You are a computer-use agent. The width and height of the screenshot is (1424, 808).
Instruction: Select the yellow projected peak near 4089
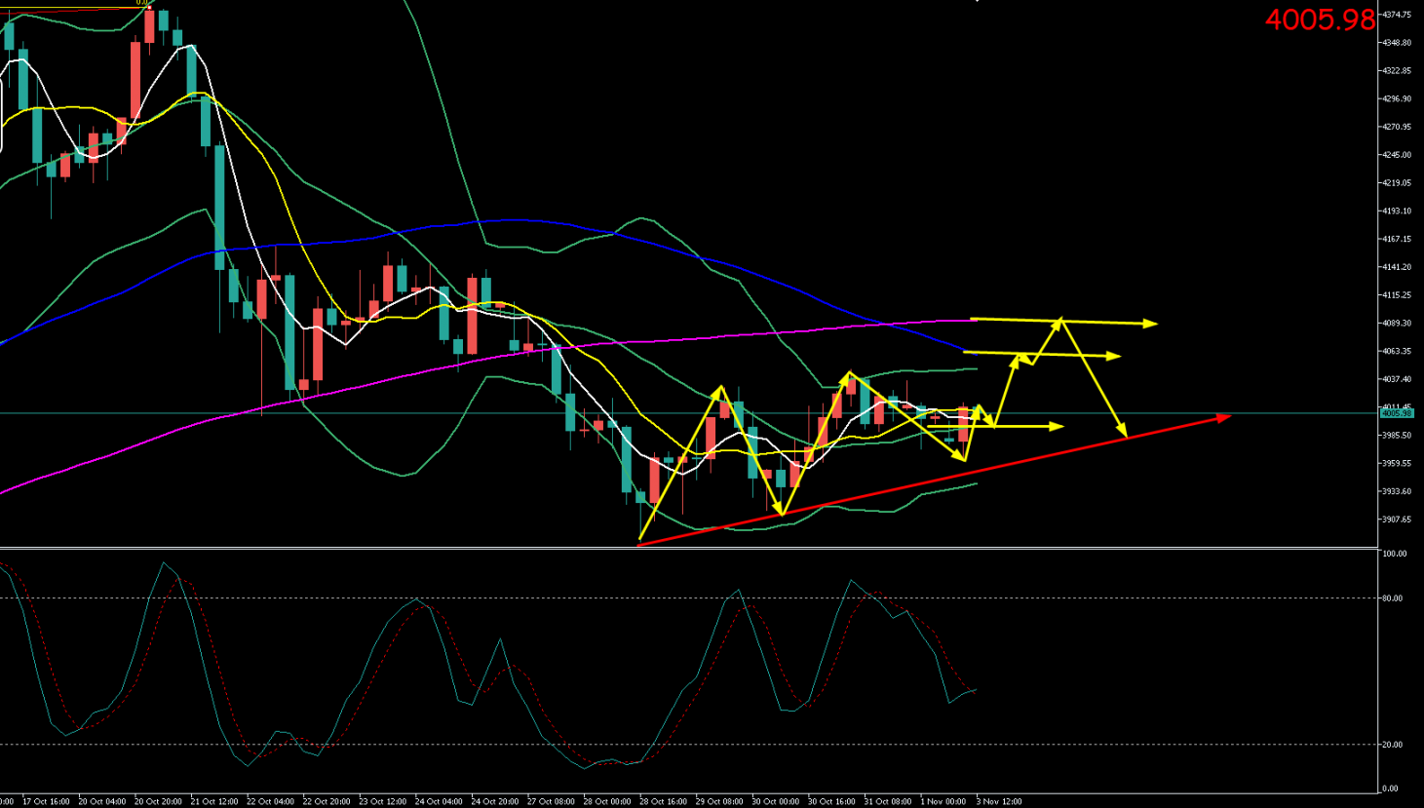pos(1060,320)
